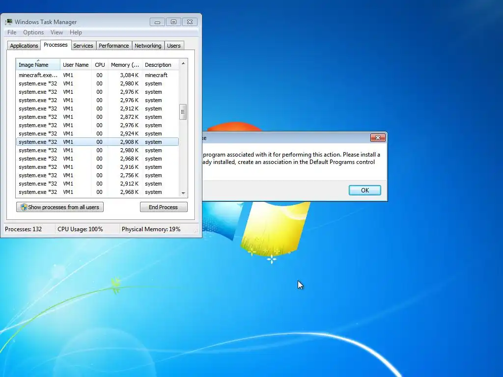Select system.exe row with 2,872 K memory

pos(98,117)
